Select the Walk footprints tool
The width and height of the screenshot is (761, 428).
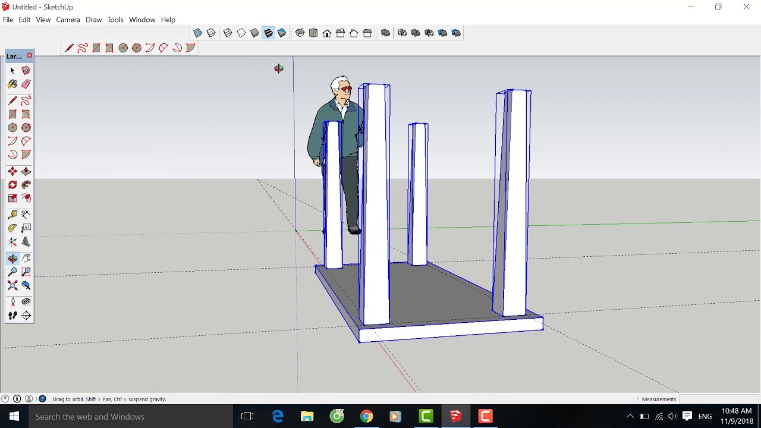(x=12, y=316)
